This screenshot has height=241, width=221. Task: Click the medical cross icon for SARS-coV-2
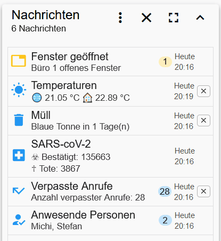19,155
